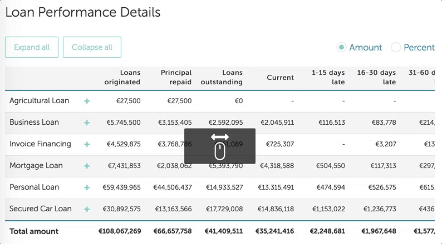
Task: Select the Percent radio button
Action: pyautogui.click(x=396, y=48)
